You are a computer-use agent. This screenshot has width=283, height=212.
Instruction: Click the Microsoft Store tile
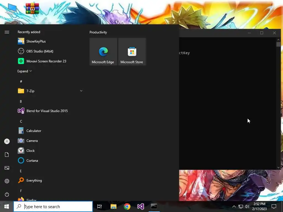pos(132,52)
